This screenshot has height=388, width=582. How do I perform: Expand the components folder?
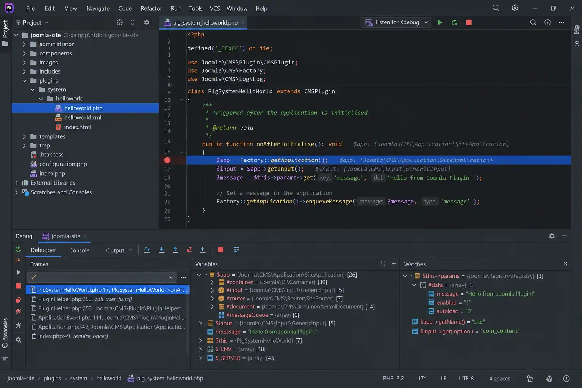point(24,53)
